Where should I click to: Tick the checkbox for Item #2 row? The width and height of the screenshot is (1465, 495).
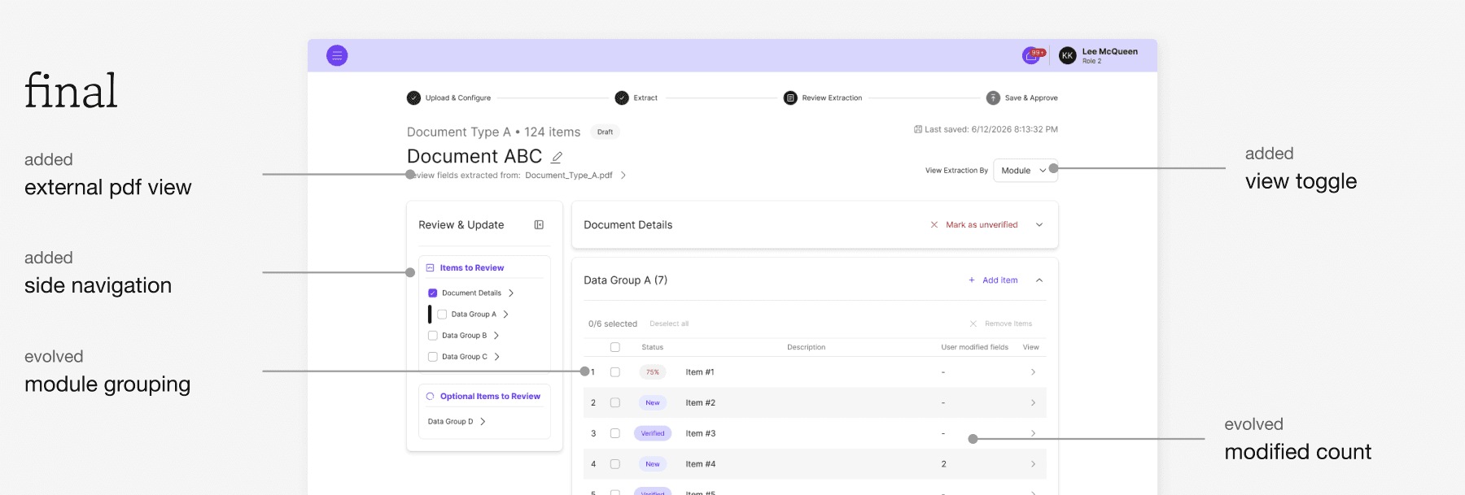pos(615,403)
